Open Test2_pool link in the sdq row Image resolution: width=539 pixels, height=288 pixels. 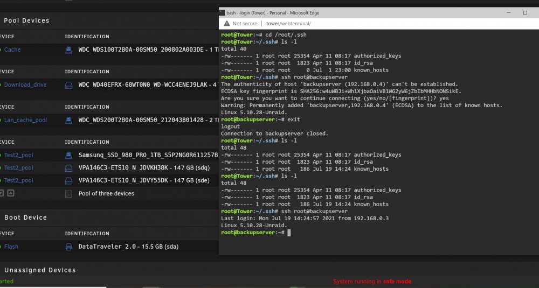coord(18,168)
